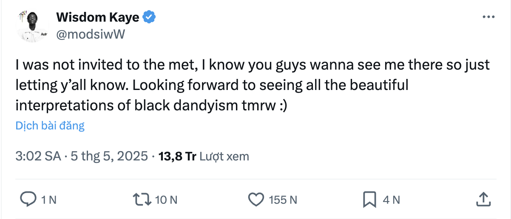The image size is (511, 219).
Task: Click the "155 N" like count
Action: coord(283,199)
